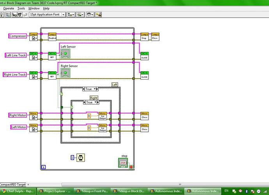Open Align Objects dropdown

71,14
